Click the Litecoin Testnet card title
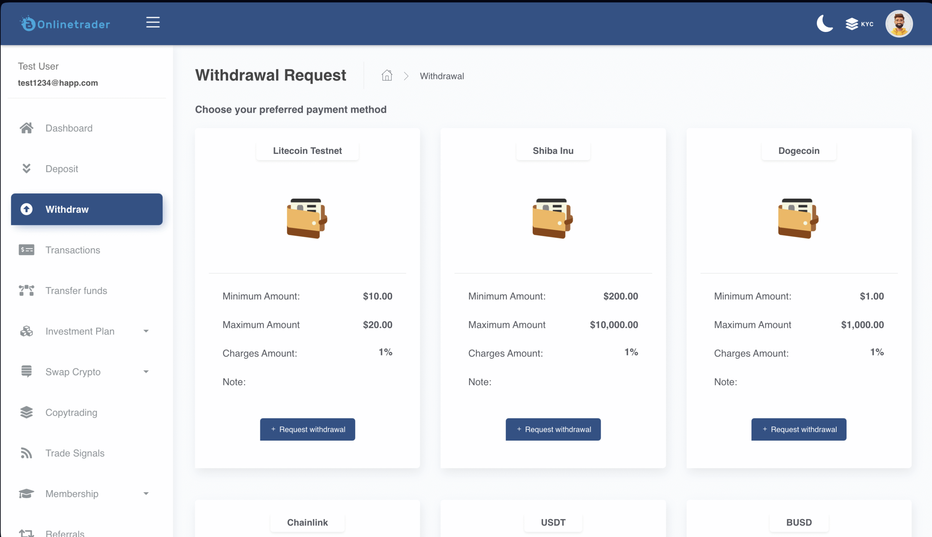The width and height of the screenshot is (932, 537). pyautogui.click(x=307, y=151)
